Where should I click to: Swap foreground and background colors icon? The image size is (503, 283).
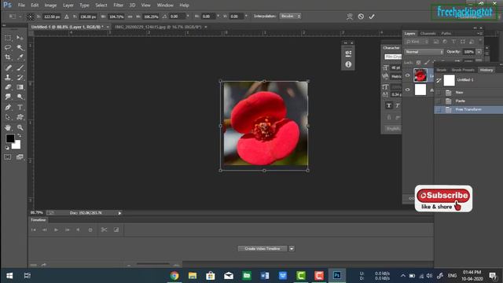(x=19, y=136)
